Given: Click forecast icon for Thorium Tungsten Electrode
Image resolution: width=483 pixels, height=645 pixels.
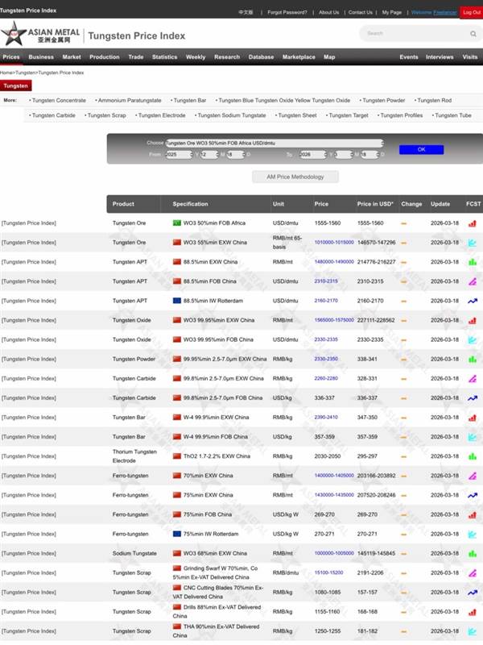Looking at the screenshot, I should [x=473, y=456].
